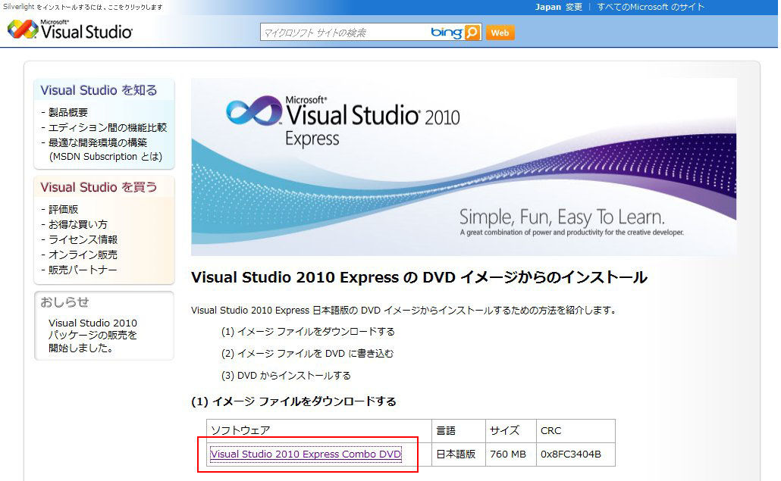Open 最適な開発環境の構築 sidebar link
Image resolution: width=781 pixels, height=481 pixels.
[x=98, y=142]
